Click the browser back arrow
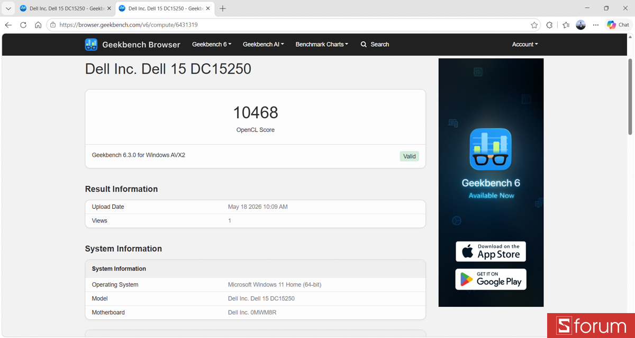Image resolution: width=635 pixels, height=338 pixels. tap(8, 25)
